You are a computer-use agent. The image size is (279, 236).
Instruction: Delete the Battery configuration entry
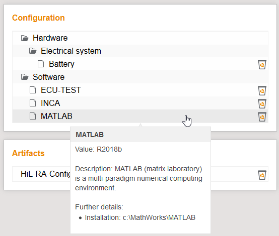point(262,64)
